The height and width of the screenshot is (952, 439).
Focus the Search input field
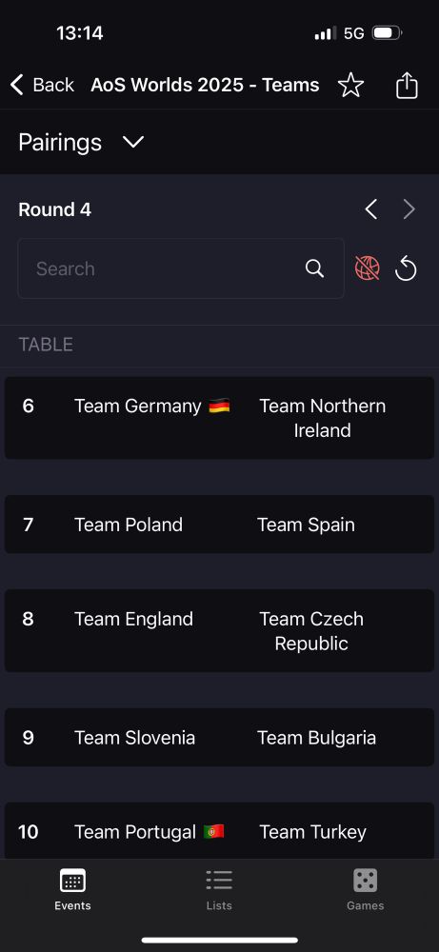coord(181,268)
